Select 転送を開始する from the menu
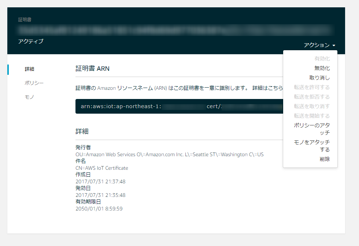The height and width of the screenshot is (246, 359). coord(312,116)
